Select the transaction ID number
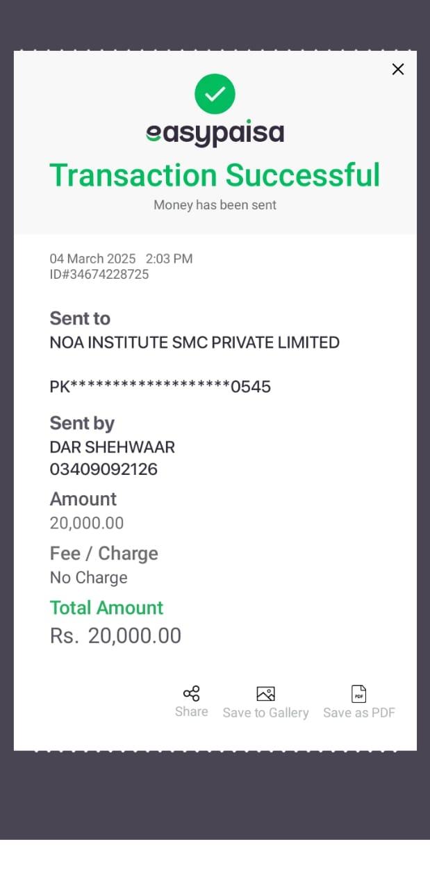Image resolution: width=430 pixels, height=890 pixels. click(x=99, y=274)
